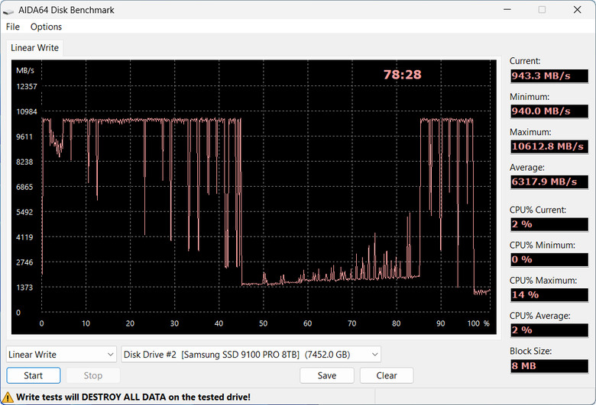Click the Clear button

[387, 375]
